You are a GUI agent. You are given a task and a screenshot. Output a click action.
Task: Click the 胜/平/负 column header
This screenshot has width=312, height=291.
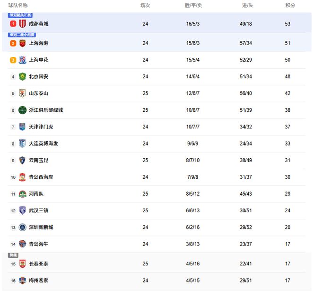[193, 5]
